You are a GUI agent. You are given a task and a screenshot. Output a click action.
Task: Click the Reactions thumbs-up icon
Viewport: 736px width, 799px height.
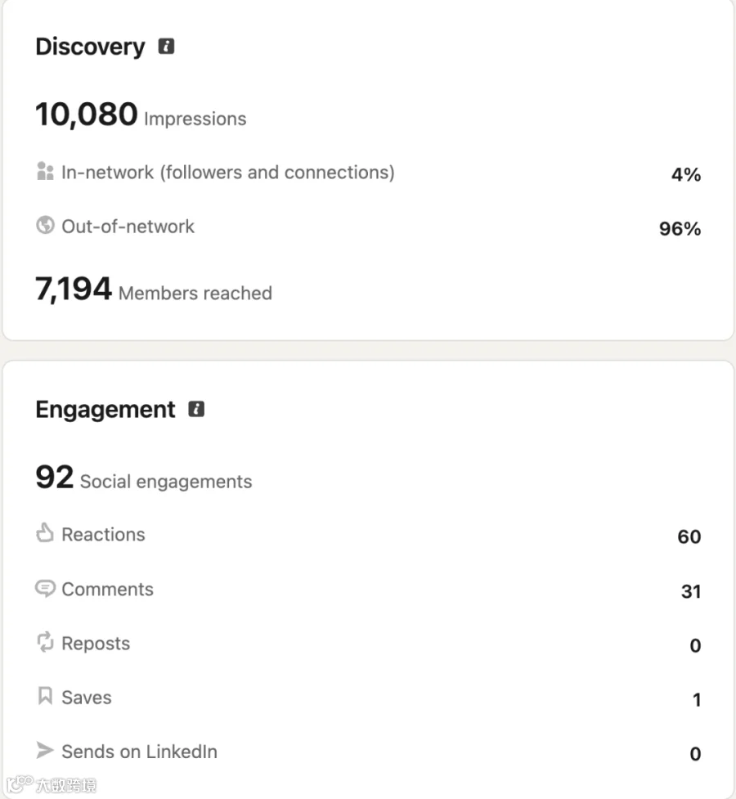(x=45, y=532)
